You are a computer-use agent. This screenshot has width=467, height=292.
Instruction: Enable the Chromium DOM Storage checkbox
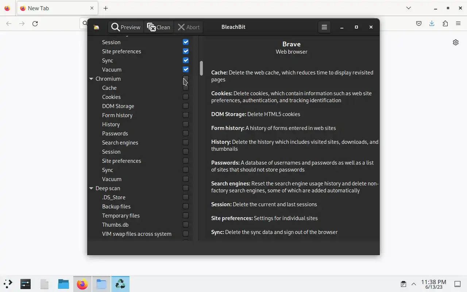click(x=186, y=106)
